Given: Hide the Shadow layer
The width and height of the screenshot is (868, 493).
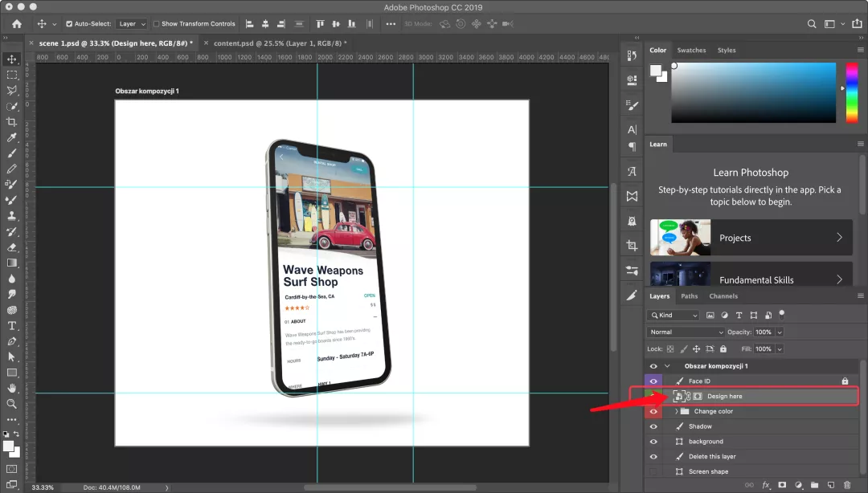Looking at the screenshot, I should (653, 426).
